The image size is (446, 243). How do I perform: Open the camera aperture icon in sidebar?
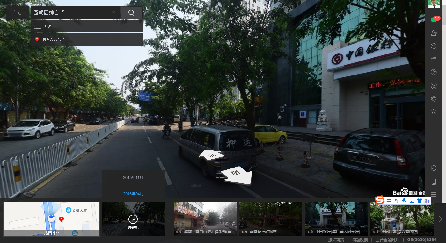434,73
